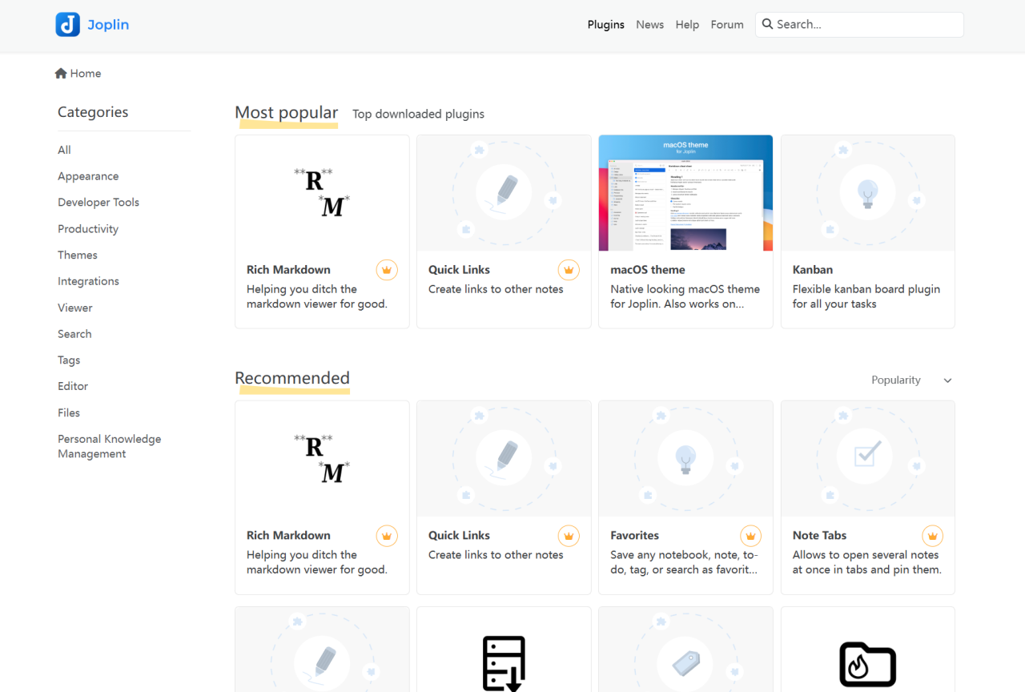The image size is (1025, 692).
Task: Select the All category
Action: coord(64,150)
